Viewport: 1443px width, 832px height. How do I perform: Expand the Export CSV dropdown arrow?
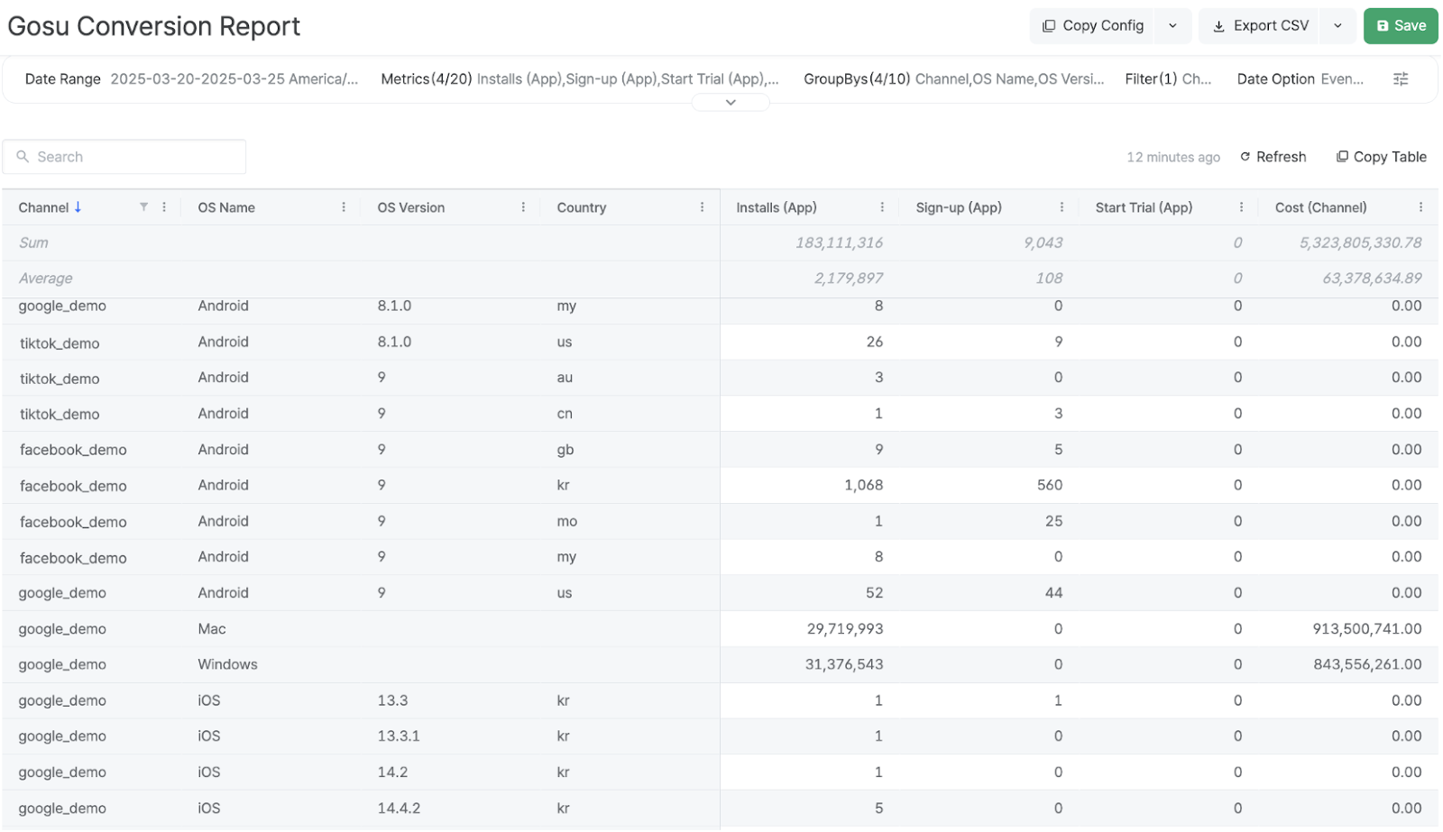click(1337, 26)
